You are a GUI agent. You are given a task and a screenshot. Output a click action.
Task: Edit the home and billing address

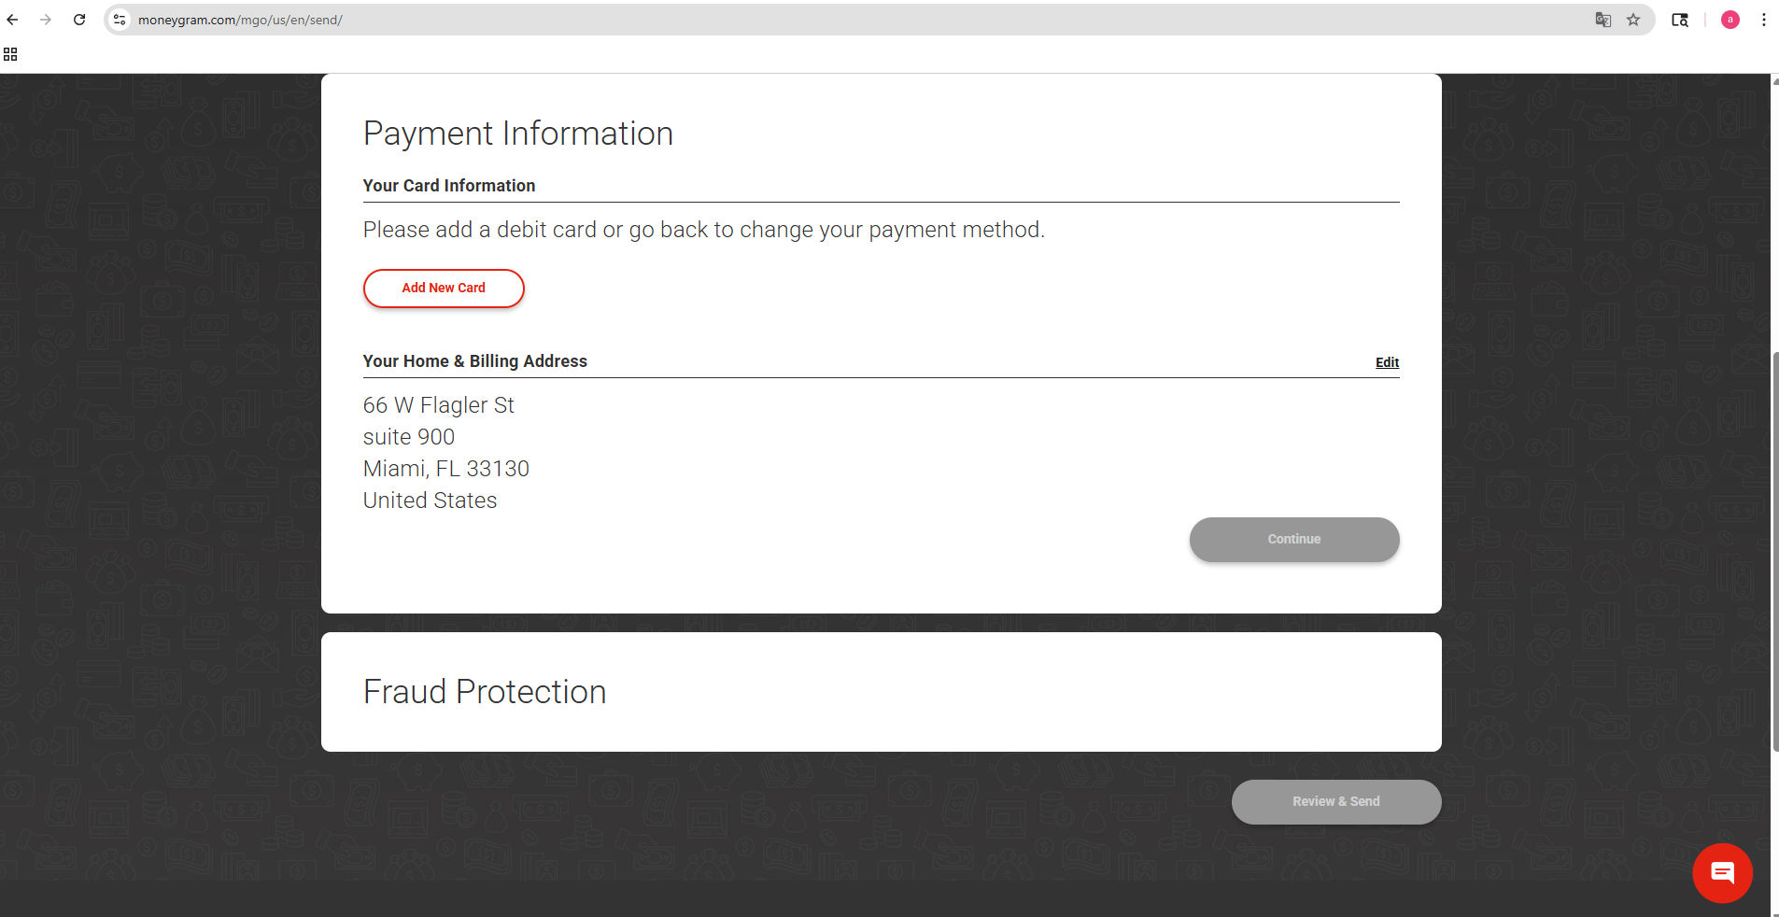[x=1387, y=362]
